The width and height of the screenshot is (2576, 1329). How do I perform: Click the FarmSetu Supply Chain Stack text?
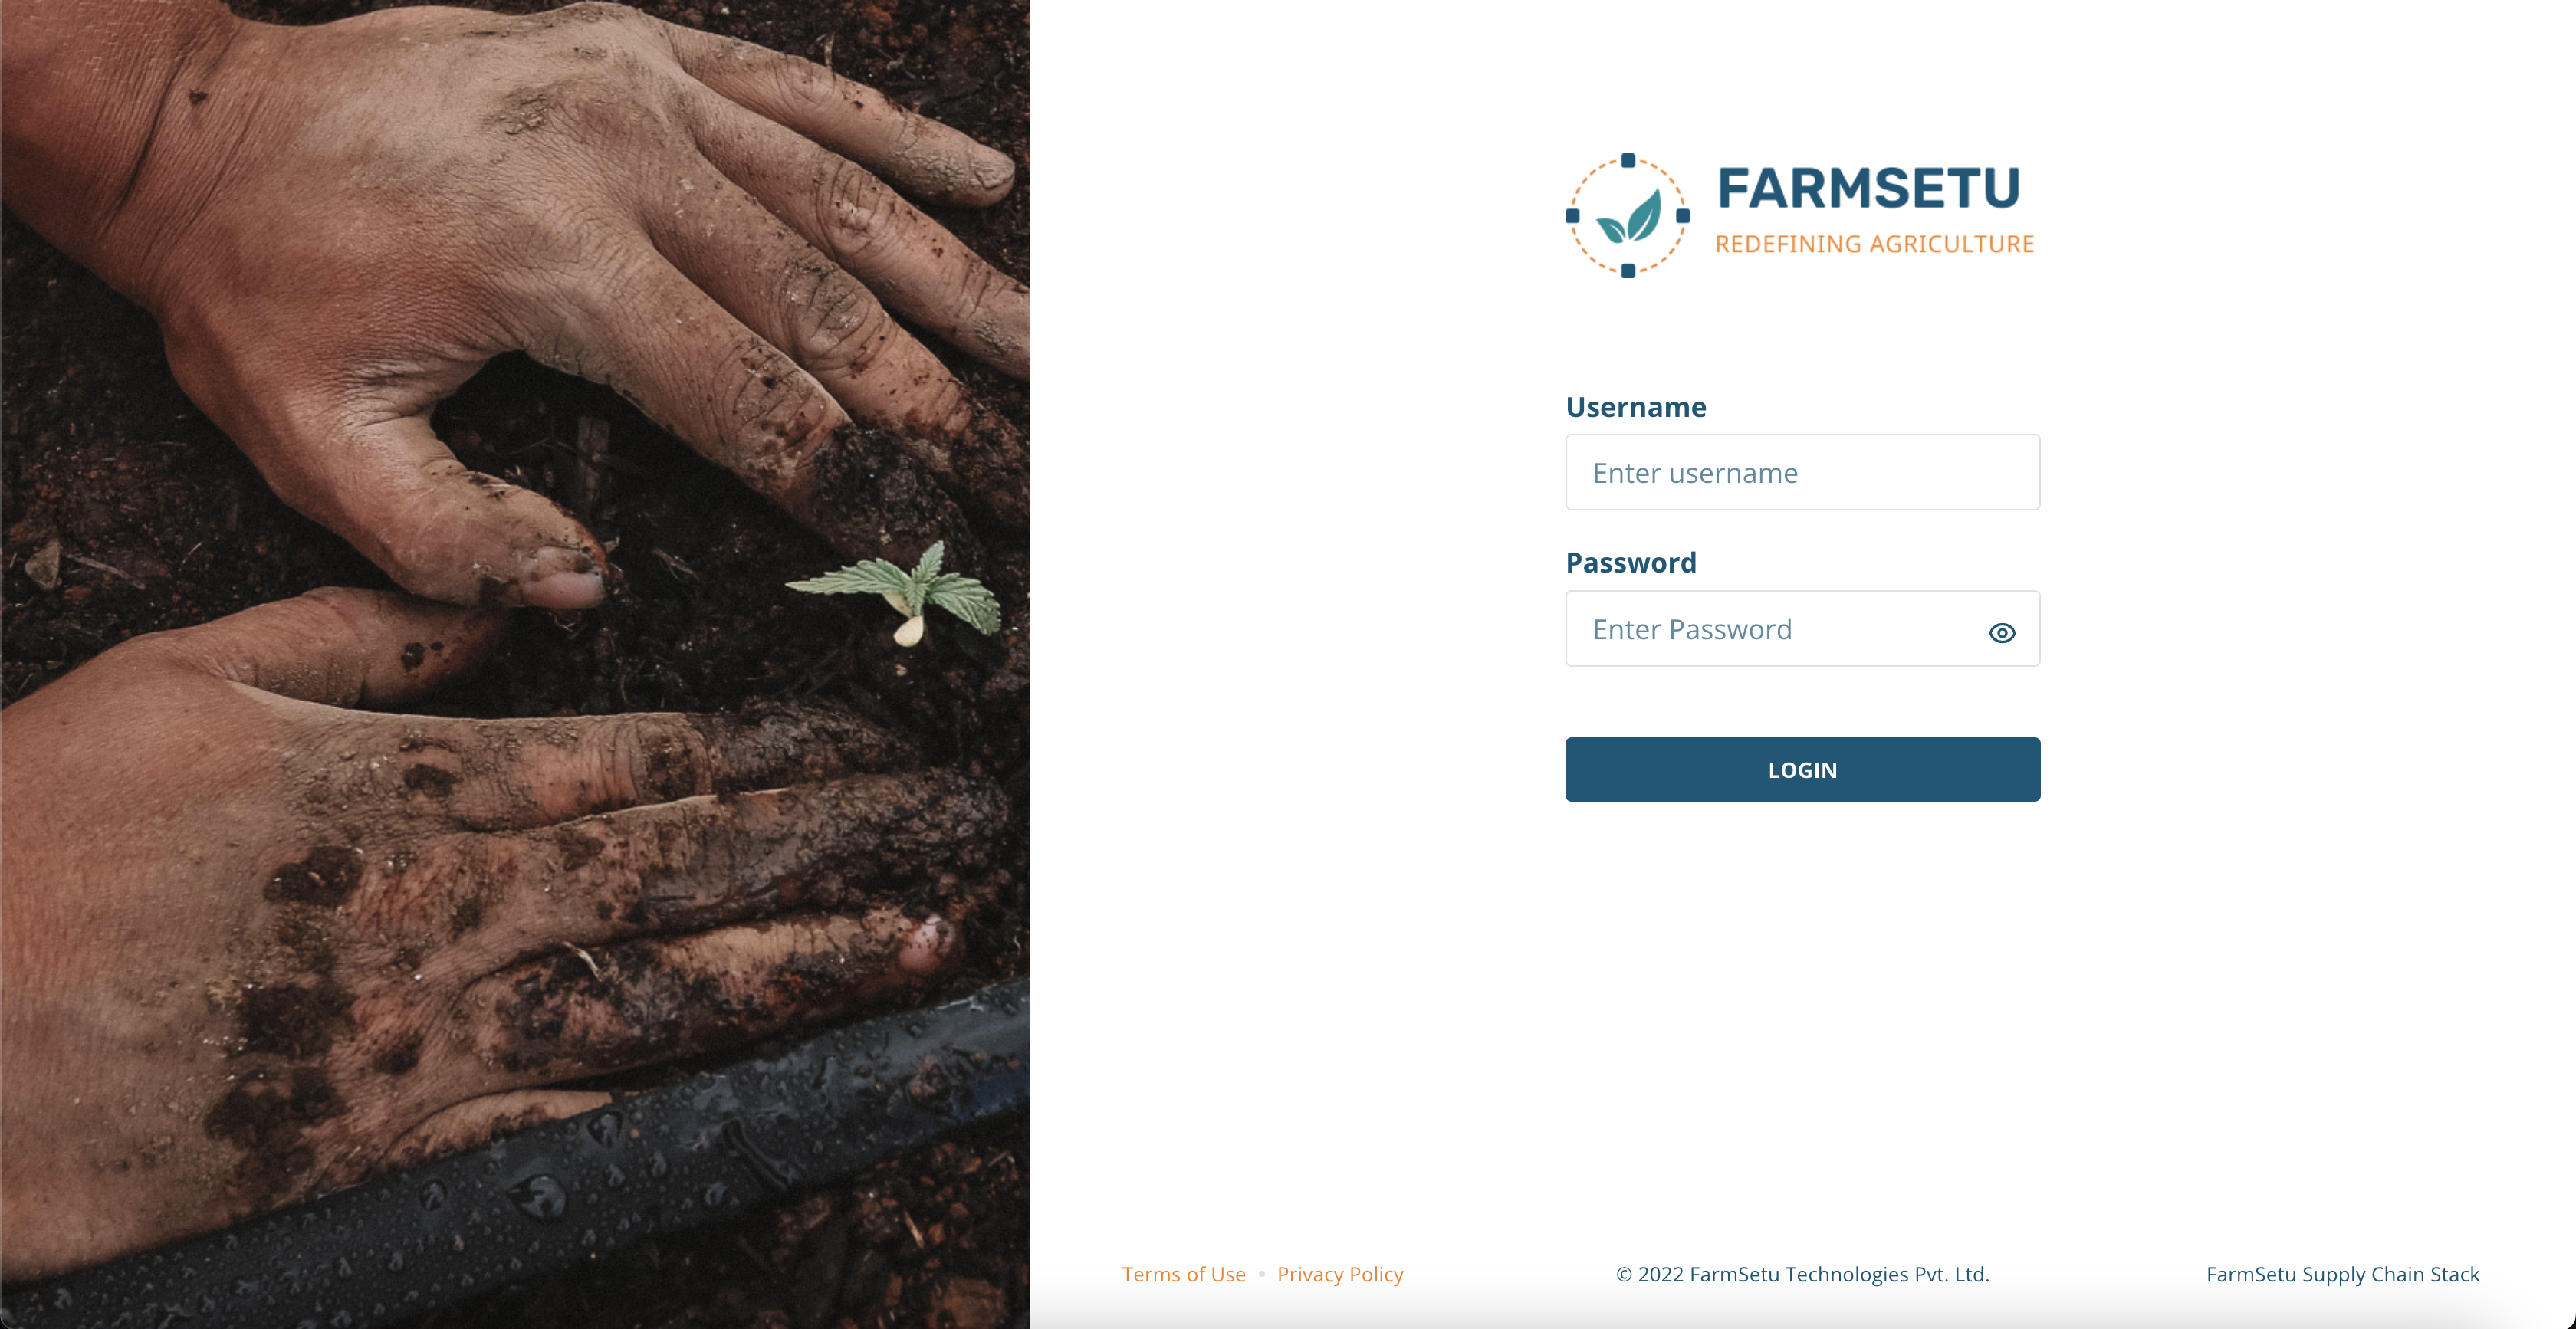tap(2343, 1274)
